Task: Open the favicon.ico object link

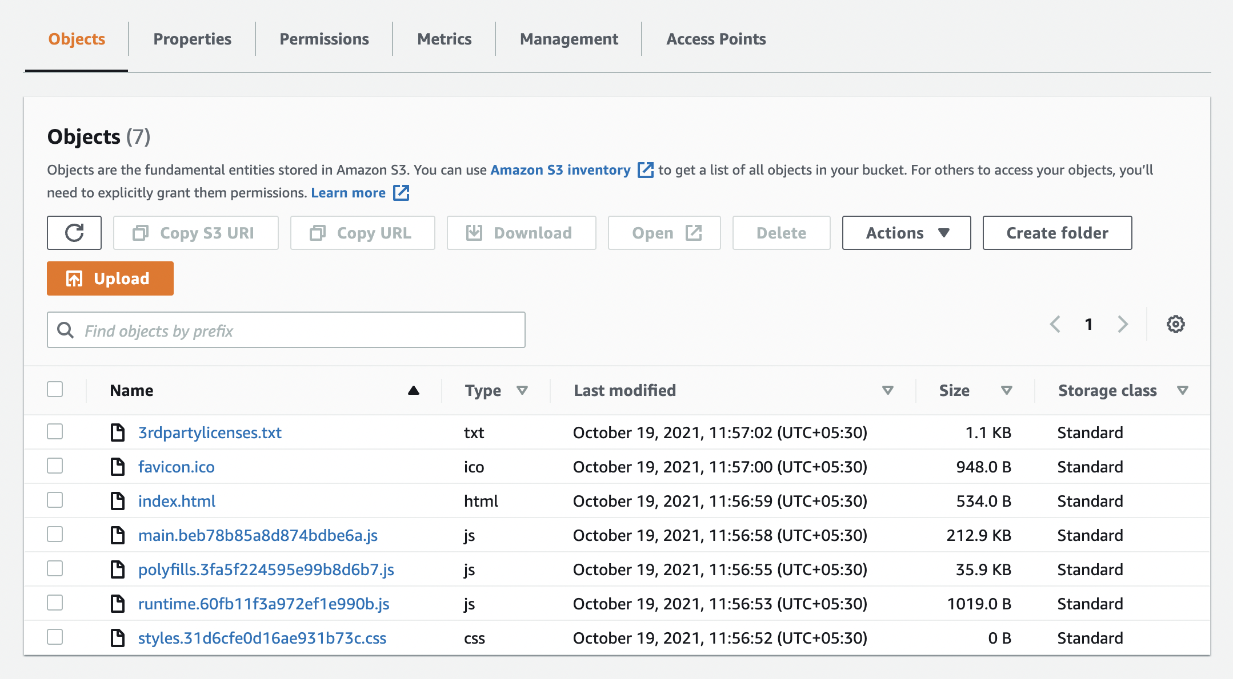Action: click(x=177, y=467)
